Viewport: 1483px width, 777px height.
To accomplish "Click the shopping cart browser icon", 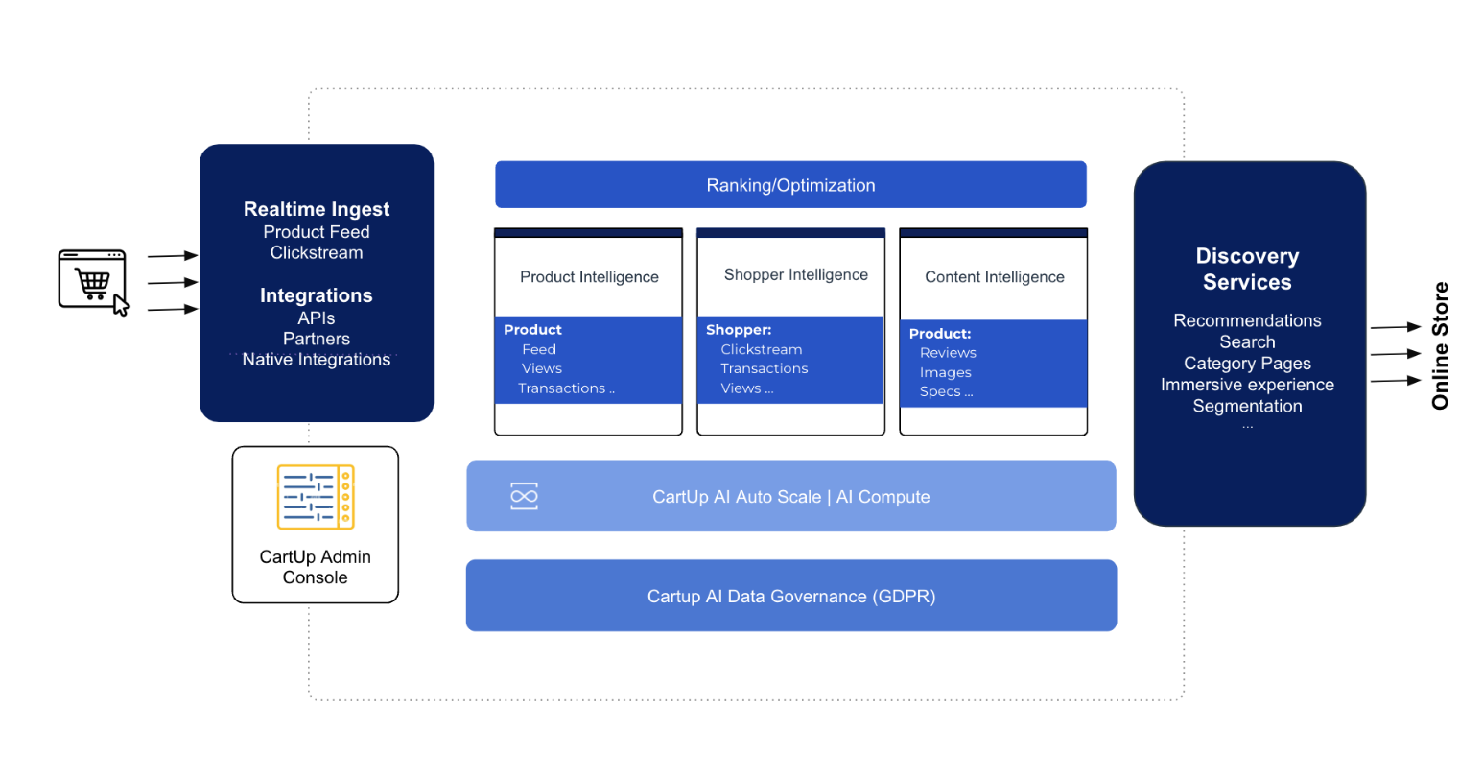I will coord(94,282).
